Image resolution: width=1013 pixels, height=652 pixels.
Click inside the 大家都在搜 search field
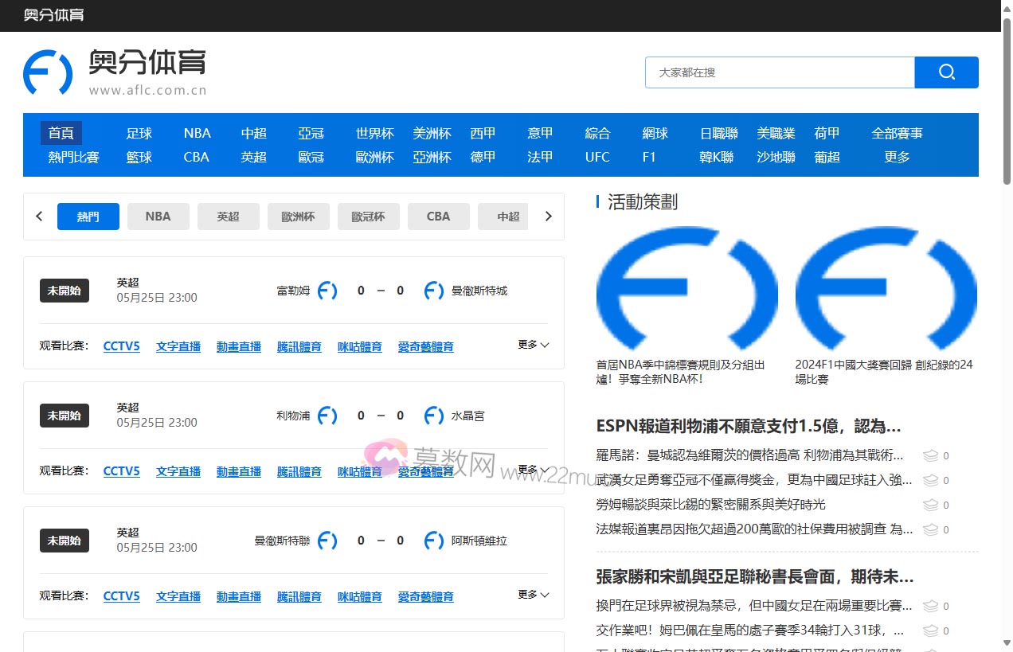pyautogui.click(x=779, y=72)
